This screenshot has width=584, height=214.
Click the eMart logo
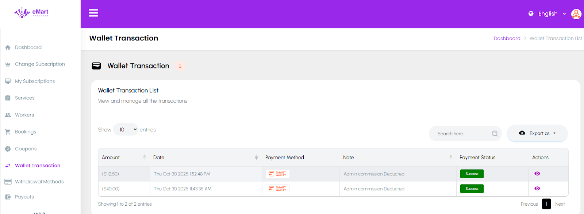coord(31,13)
